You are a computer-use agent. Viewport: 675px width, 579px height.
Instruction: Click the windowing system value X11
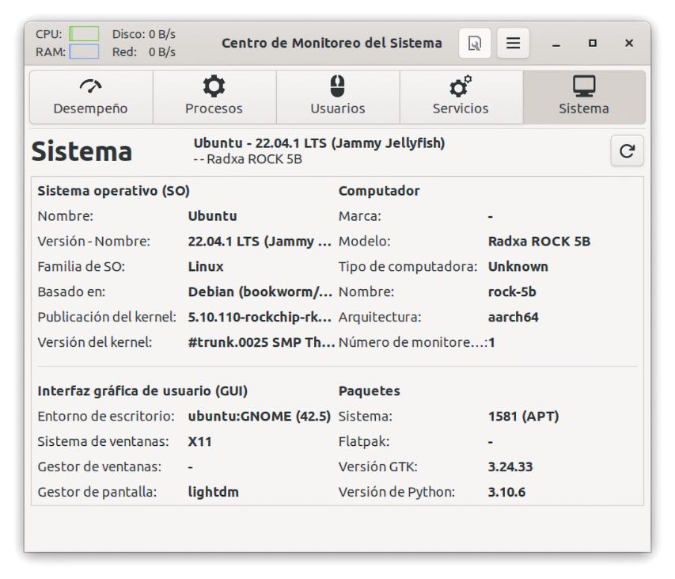tap(199, 441)
